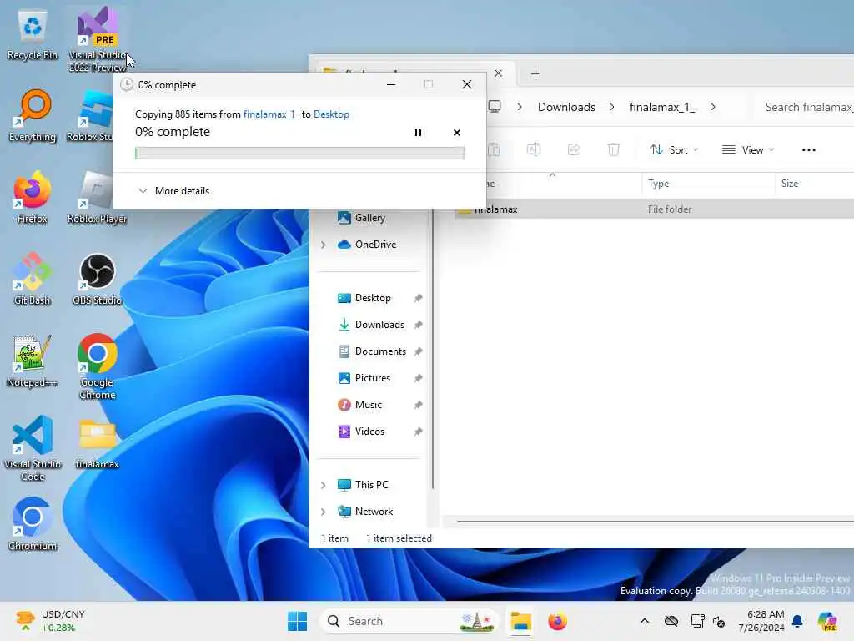Open Pictures in the navigation pane

coord(373,378)
